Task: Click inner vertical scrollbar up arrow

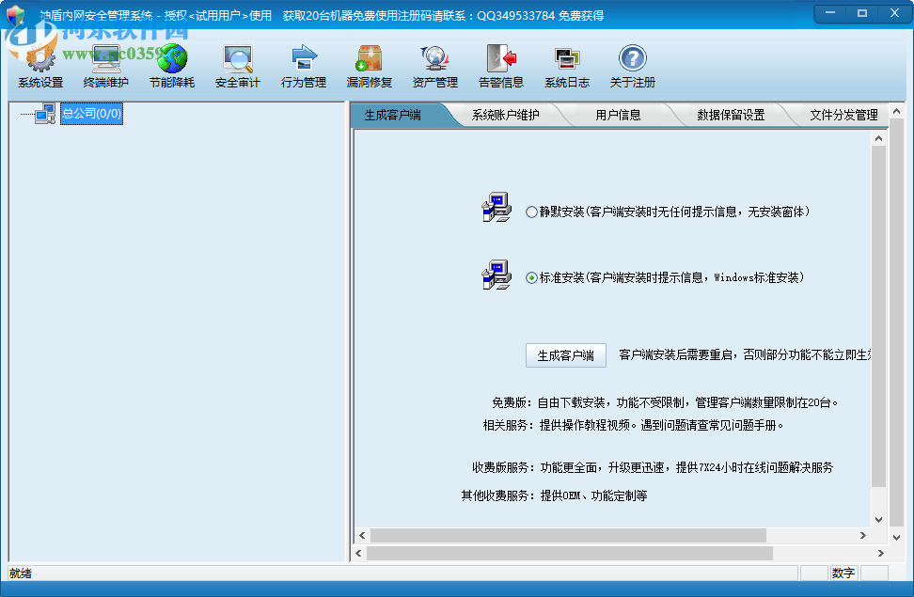Action: pyautogui.click(x=878, y=139)
